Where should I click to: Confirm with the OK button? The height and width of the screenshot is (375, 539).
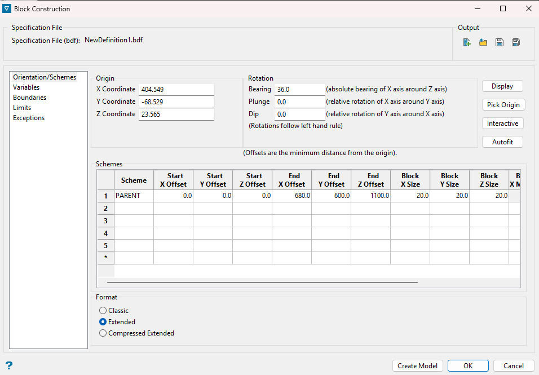click(x=468, y=366)
